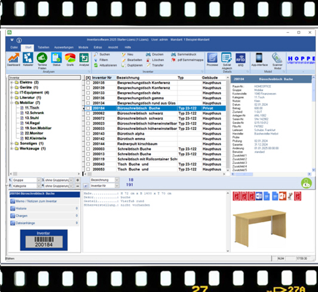Check the box for item 200003

pyautogui.click(x=88, y=149)
